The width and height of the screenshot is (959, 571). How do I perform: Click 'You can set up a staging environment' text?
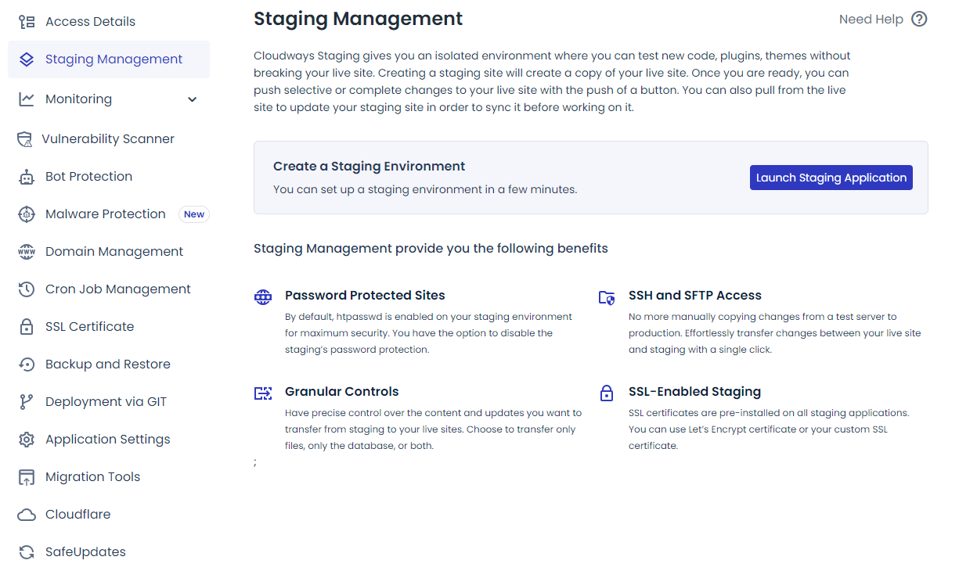pyautogui.click(x=425, y=190)
